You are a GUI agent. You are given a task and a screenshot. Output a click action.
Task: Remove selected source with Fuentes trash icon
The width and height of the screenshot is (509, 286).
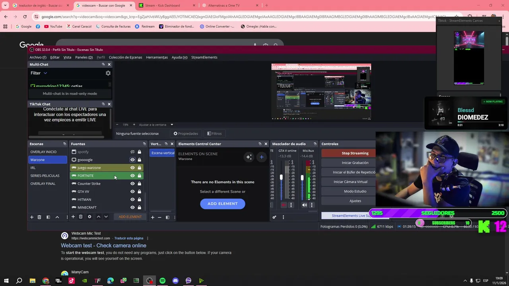click(x=81, y=216)
